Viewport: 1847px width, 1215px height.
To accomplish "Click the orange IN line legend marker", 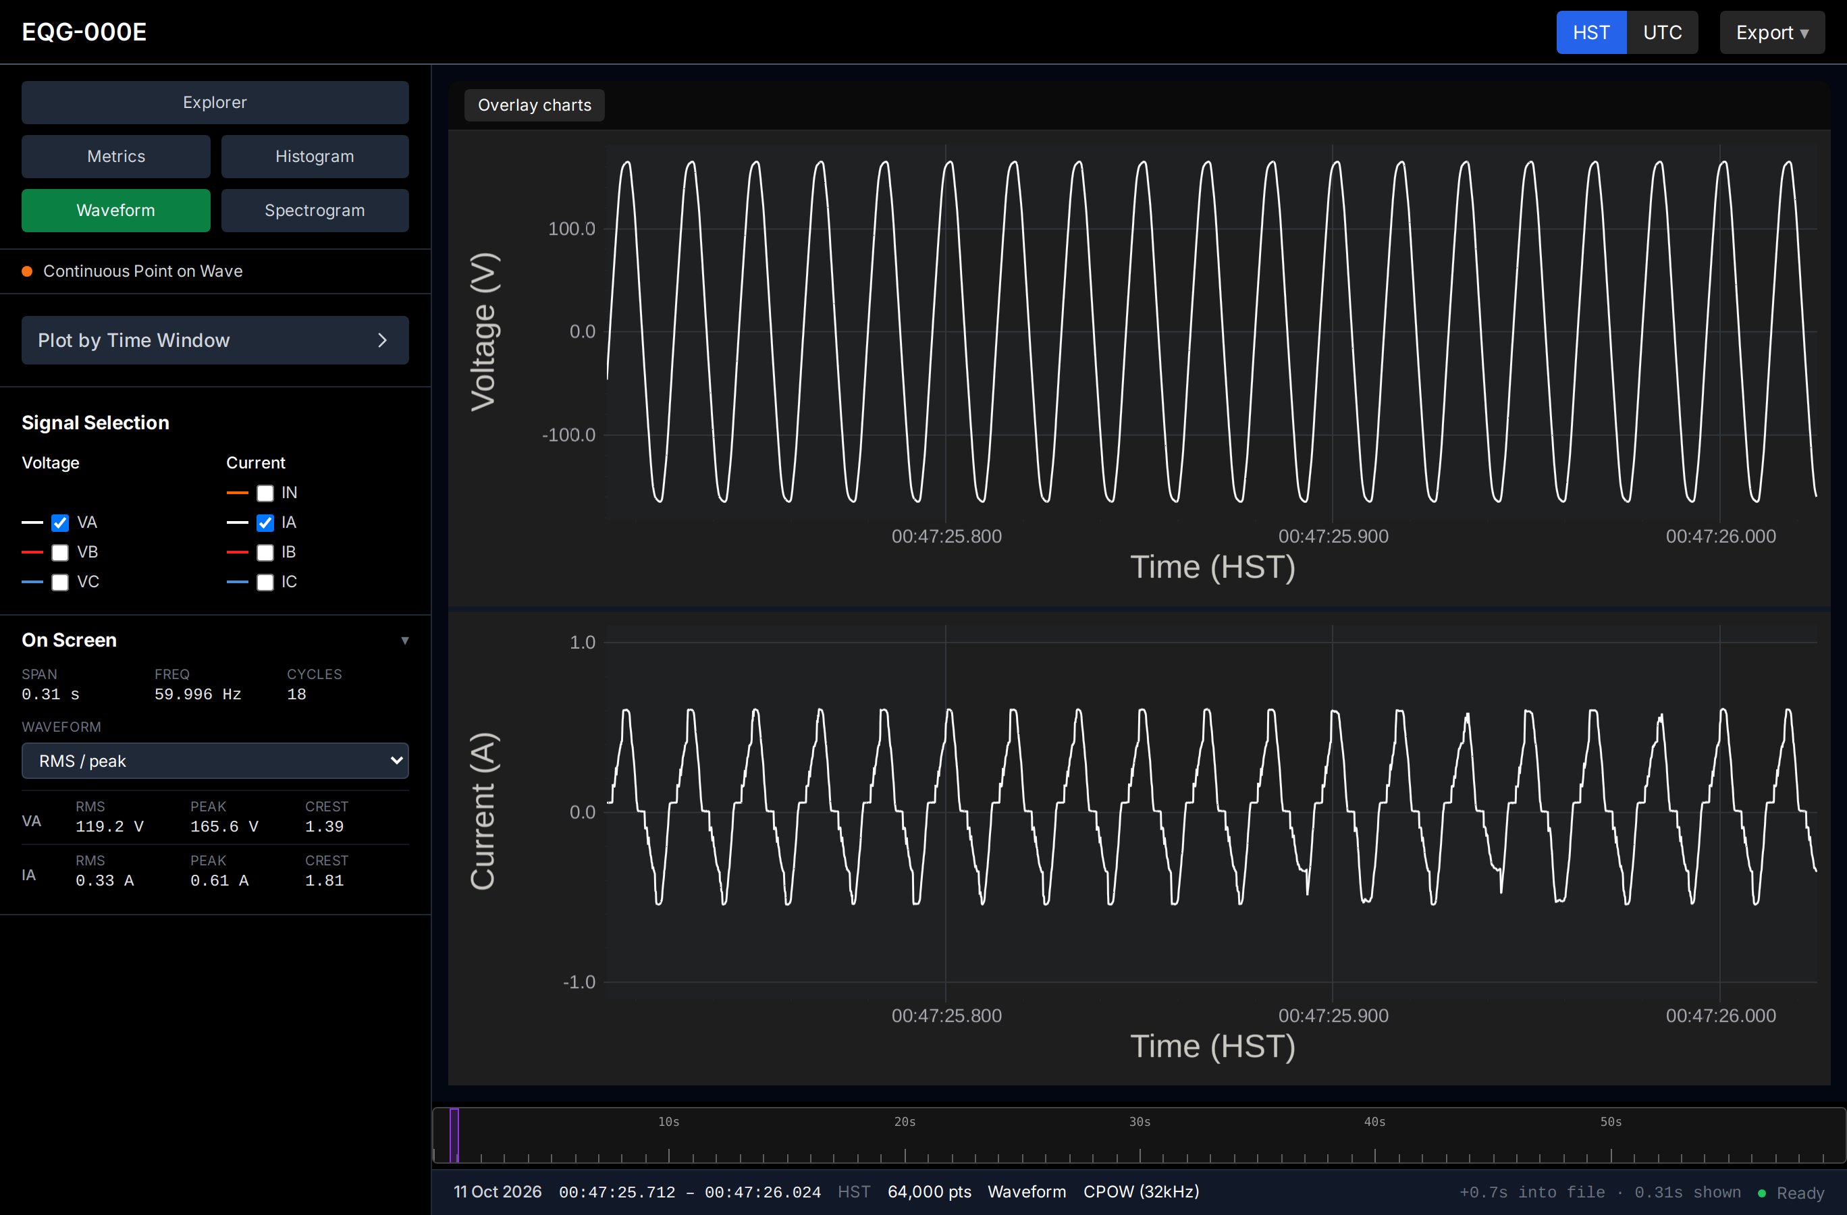I will tap(237, 493).
